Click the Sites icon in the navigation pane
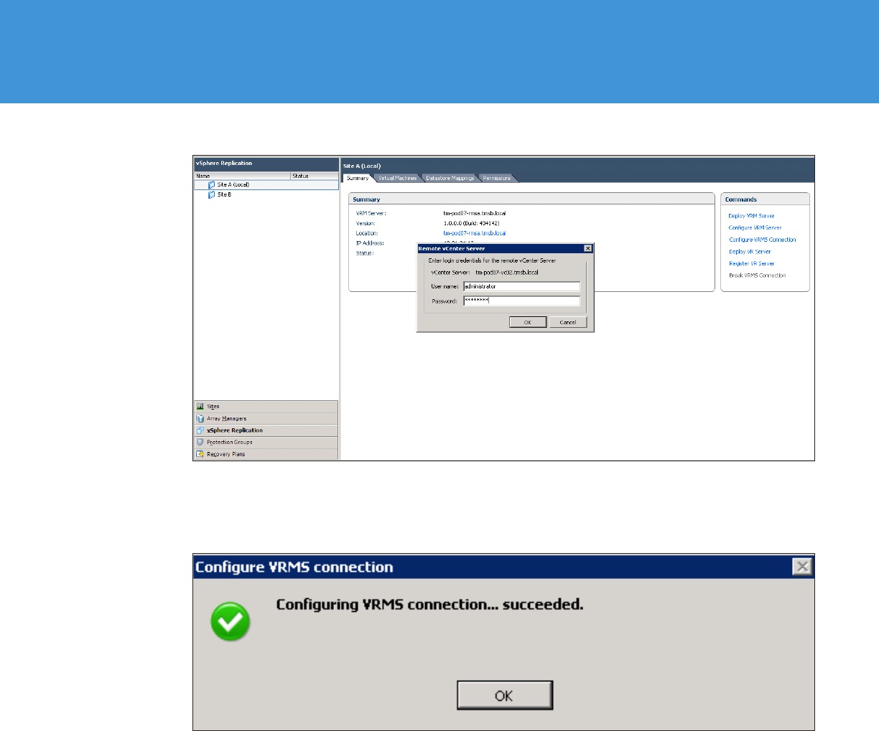879x731 pixels. tap(200, 406)
